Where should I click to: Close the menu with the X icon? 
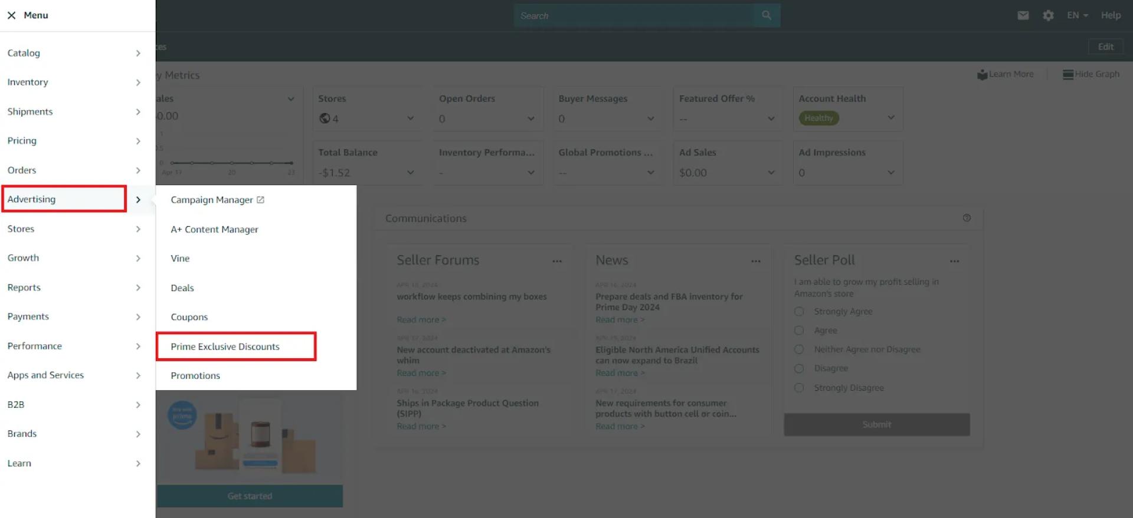pos(11,15)
